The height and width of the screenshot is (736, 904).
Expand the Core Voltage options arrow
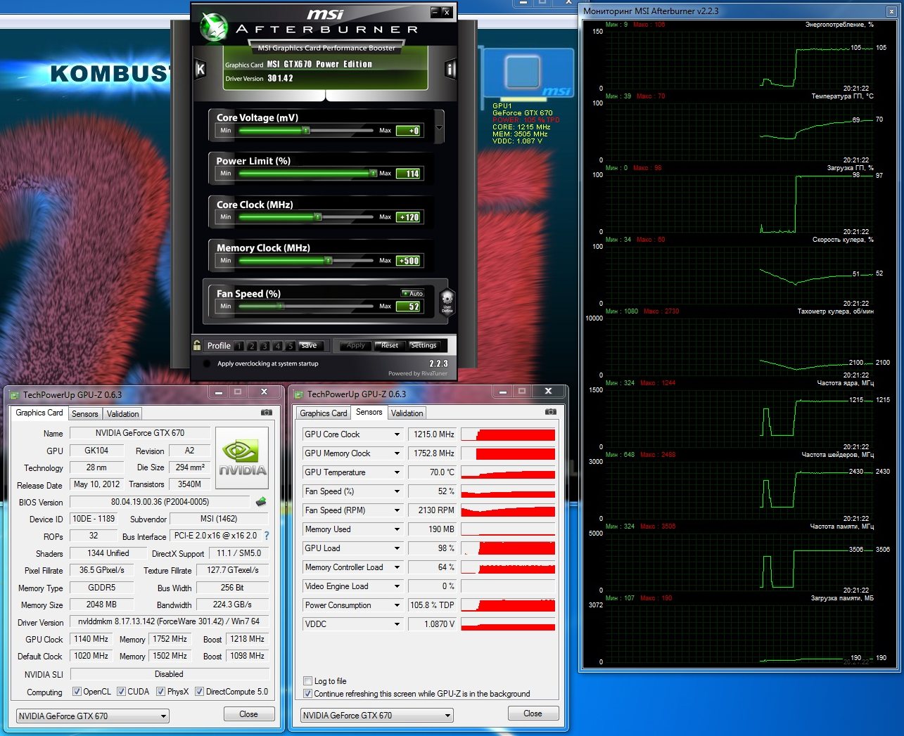coord(440,128)
